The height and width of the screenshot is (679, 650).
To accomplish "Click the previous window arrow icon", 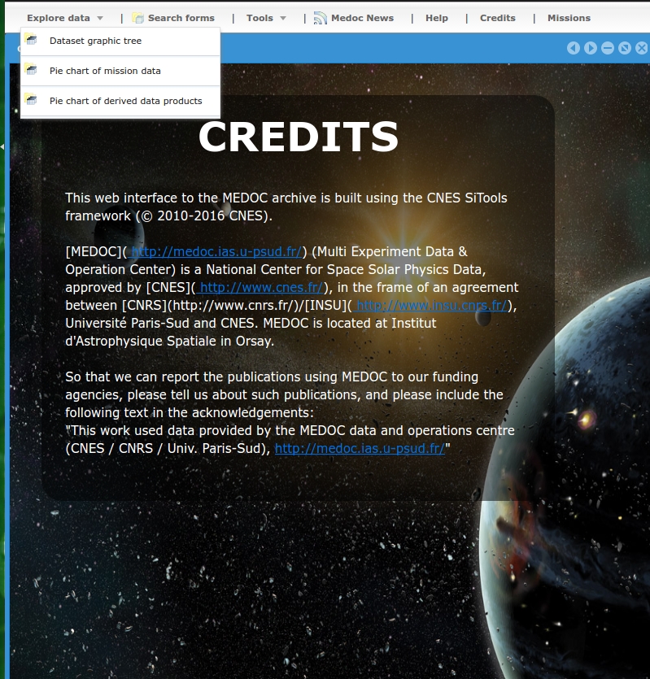I will (x=574, y=48).
